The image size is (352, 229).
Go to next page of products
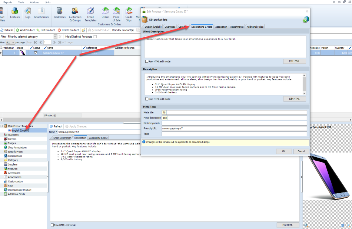54,42
